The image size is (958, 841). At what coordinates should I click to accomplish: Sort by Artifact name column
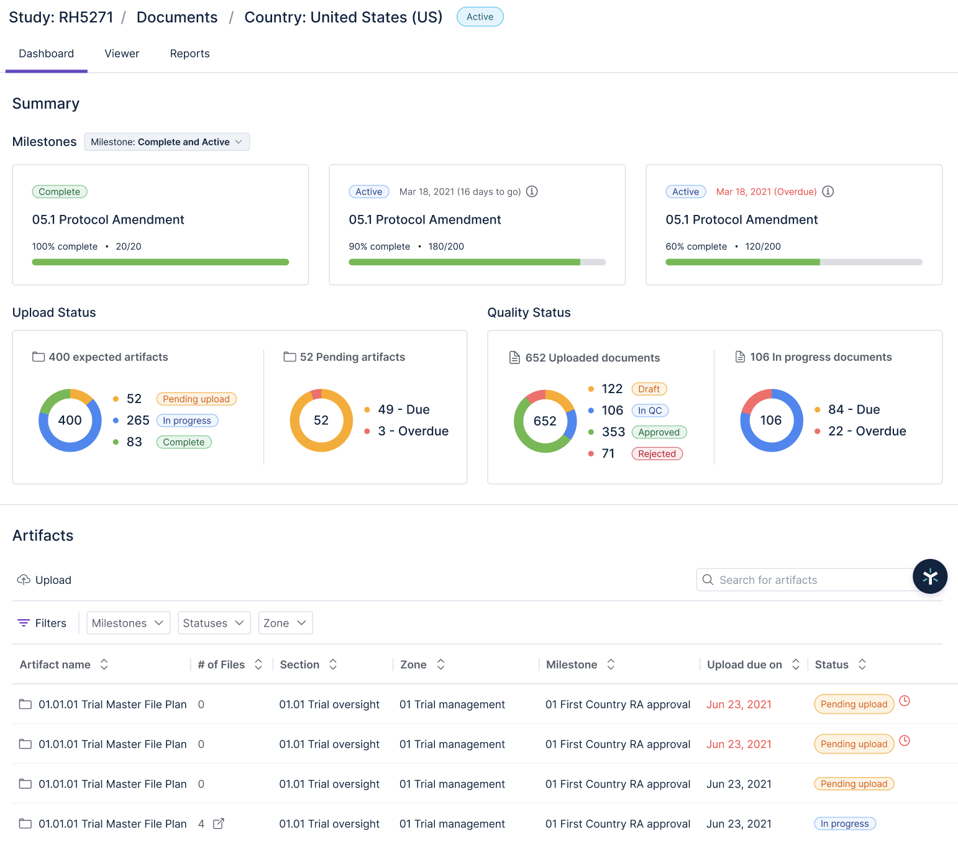[104, 665]
